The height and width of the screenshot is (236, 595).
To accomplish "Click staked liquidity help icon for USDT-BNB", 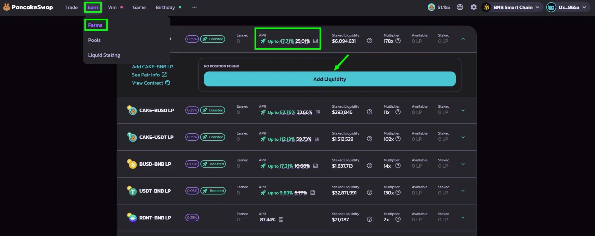I will 370,192.
